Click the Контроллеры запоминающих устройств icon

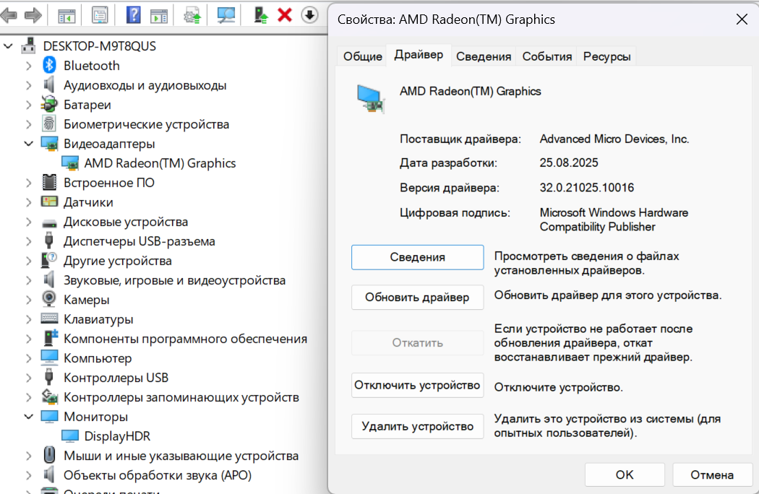(49, 396)
